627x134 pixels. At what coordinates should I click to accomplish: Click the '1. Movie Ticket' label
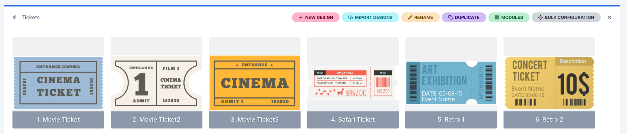coord(58,120)
